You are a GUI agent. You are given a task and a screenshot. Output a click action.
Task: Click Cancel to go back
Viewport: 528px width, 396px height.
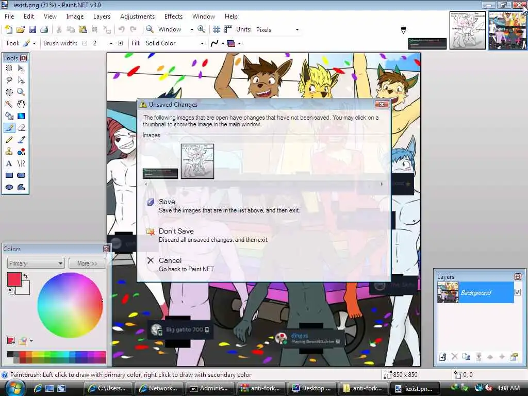tap(263, 265)
